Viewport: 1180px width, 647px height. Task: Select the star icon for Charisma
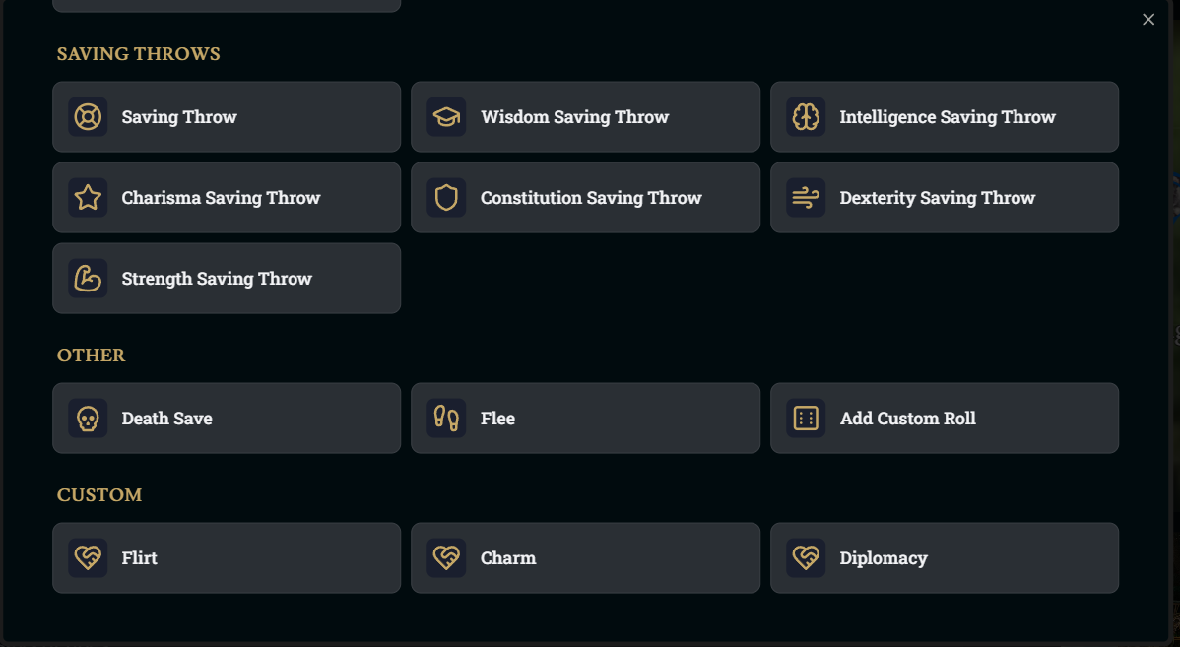pos(88,197)
